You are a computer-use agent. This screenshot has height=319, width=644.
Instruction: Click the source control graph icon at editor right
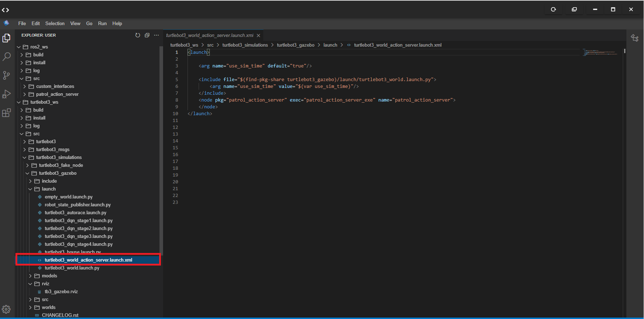[x=635, y=38]
